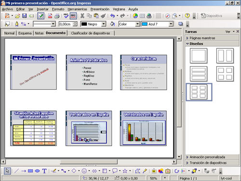Open the Presentación menu
The width and height of the screenshot is (241, 181).
pyautogui.click(x=100, y=9)
